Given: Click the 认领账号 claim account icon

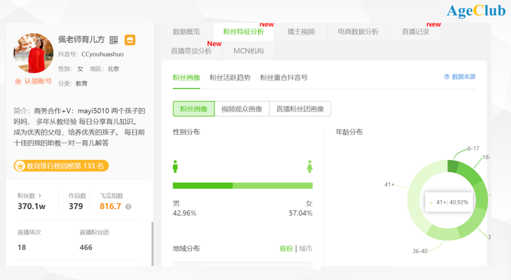Looking at the screenshot, I should click(18, 81).
